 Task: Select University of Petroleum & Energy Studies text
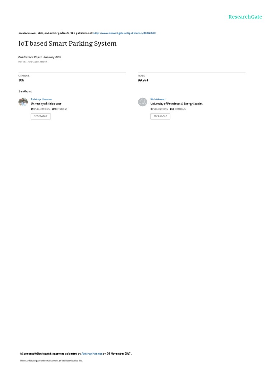[x=176, y=104]
